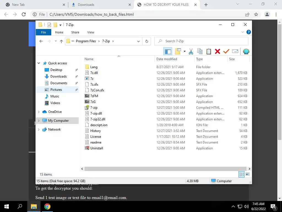This screenshot has height=212, width=282.
Task: Toggle the title bar properties checkbox icon
Action: click(49, 25)
